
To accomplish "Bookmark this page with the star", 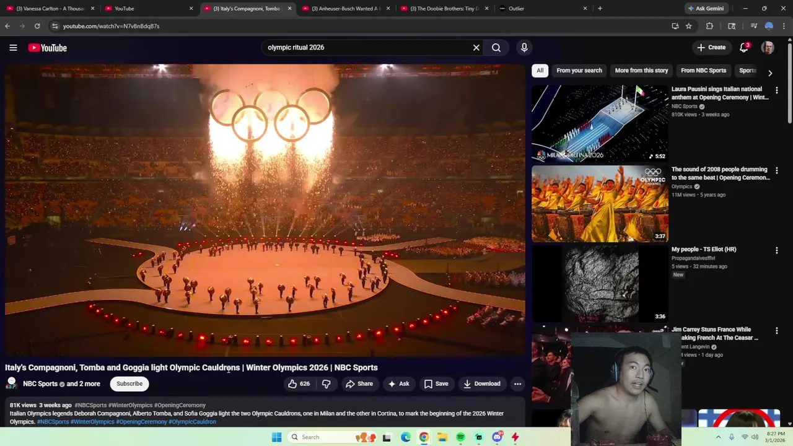I will coord(688,26).
